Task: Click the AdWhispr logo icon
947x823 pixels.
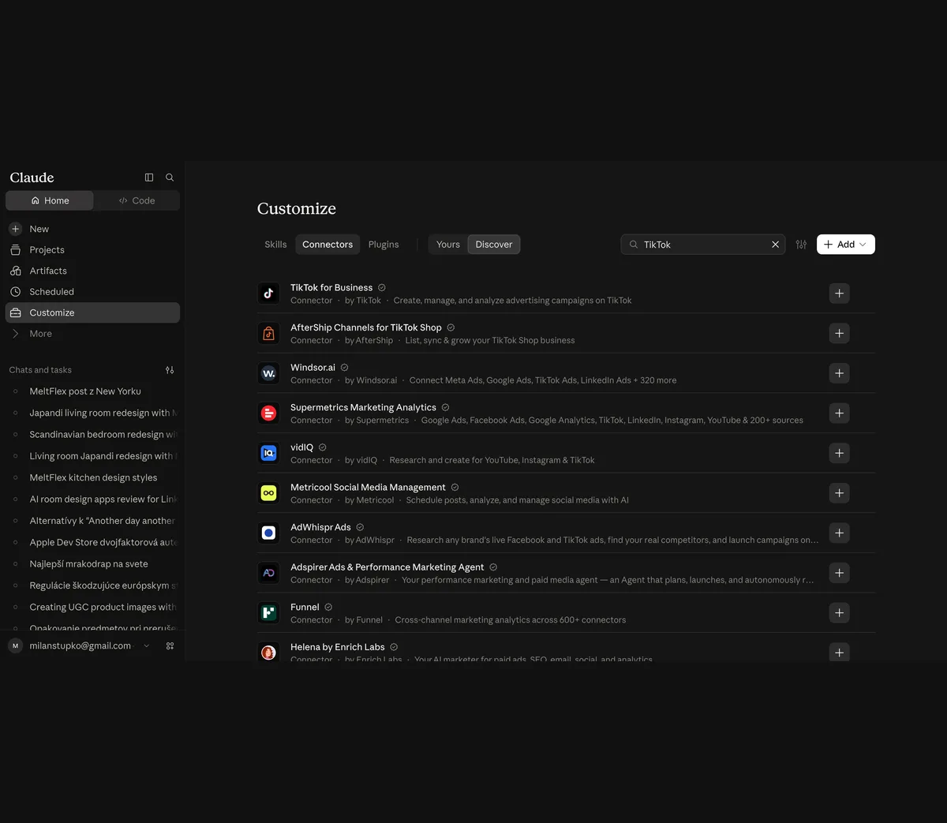Action: [x=268, y=533]
